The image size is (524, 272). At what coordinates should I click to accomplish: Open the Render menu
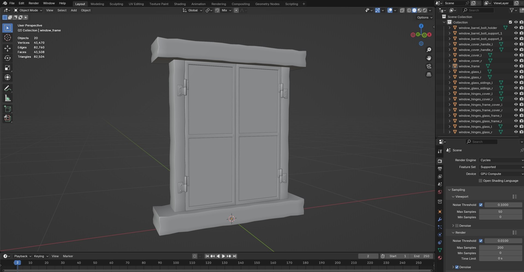34,3
